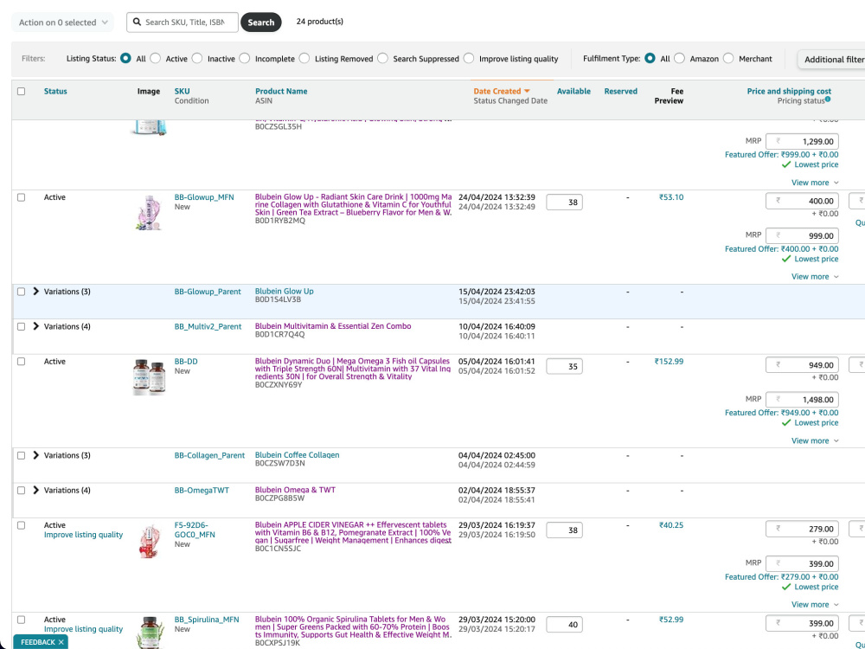This screenshot has height=649, width=865.
Task: Open the Spirulina bottle thumbnail
Action: pyautogui.click(x=149, y=633)
